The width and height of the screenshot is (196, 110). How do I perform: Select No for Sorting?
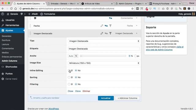click(76, 77)
